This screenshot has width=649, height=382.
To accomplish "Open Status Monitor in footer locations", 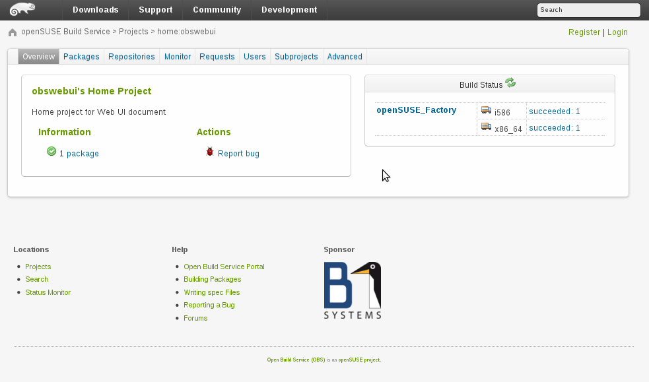I will 48,292.
